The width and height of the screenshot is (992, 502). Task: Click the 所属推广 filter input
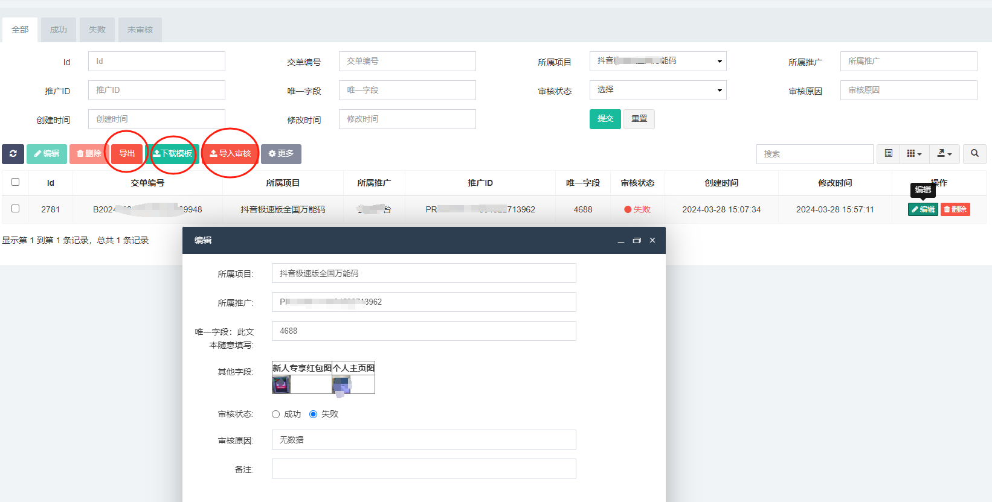pyautogui.click(x=909, y=61)
